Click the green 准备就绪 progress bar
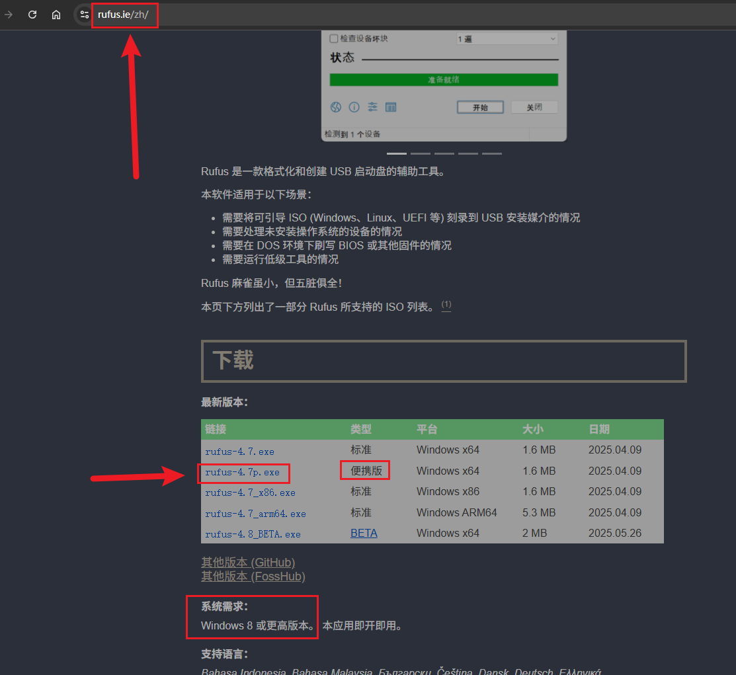 coord(444,80)
